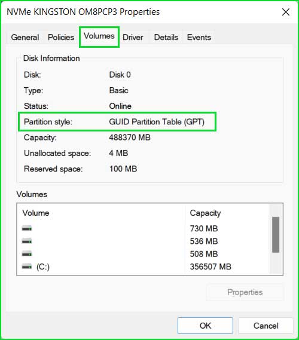Screen dimensions: 299x340
Task: Close the Properties dialog with X
Action: coord(286,12)
